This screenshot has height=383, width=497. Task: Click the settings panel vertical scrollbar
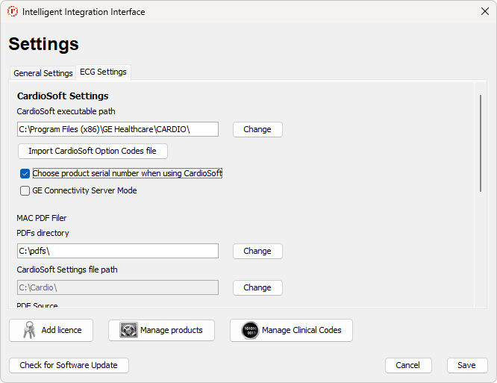(x=481, y=142)
